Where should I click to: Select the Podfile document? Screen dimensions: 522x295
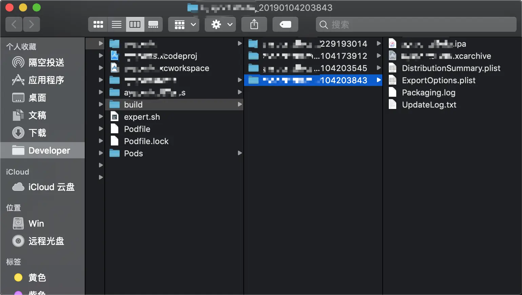coord(174,129)
